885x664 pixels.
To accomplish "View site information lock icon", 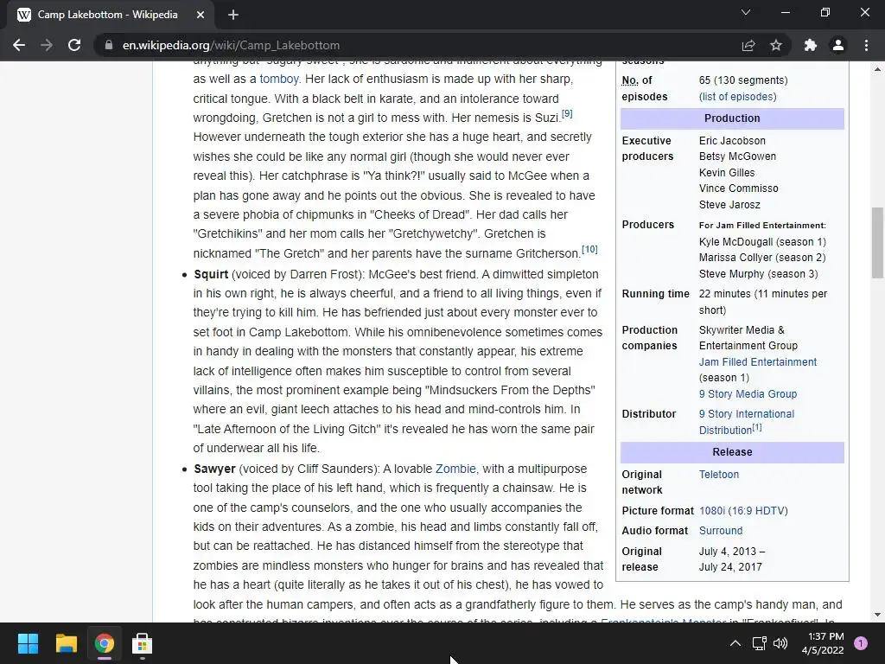I will [108, 45].
